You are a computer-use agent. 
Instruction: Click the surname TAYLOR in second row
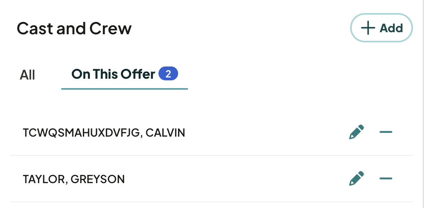coord(44,179)
